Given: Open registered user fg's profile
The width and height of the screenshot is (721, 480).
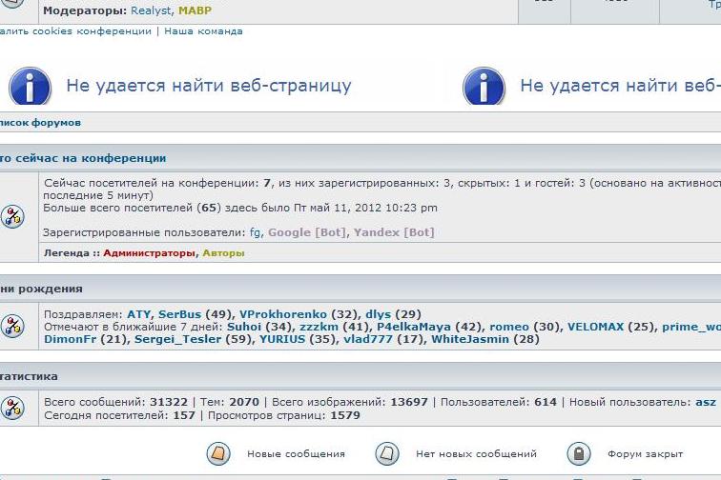Looking at the screenshot, I should click(255, 232).
